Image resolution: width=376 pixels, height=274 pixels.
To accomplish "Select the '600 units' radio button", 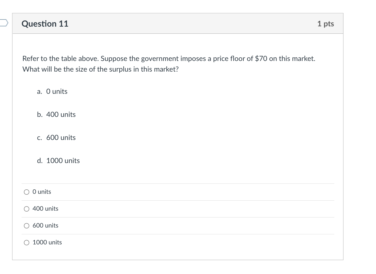I will pos(26,225).
